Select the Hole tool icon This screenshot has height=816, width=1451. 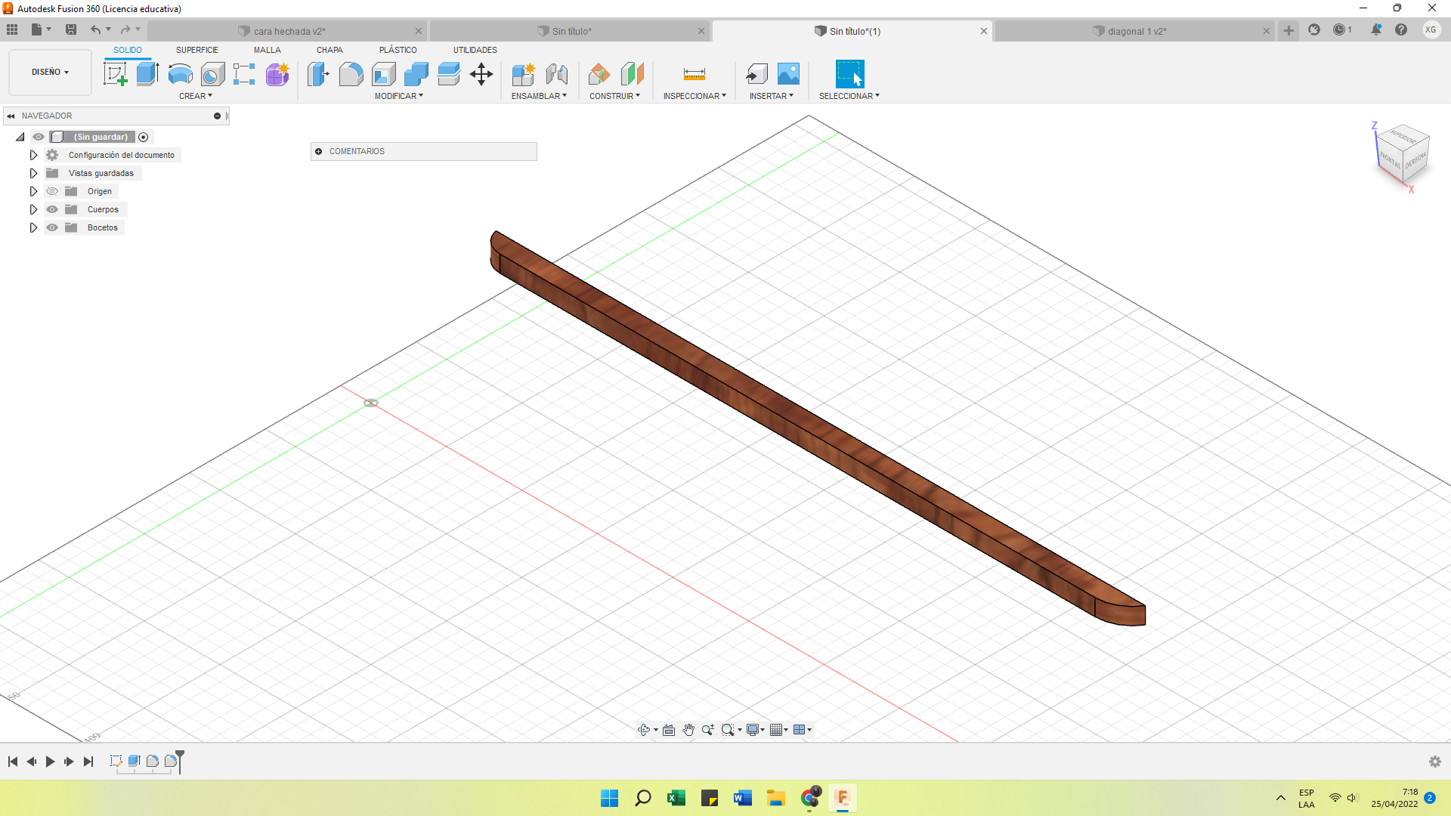(x=212, y=74)
